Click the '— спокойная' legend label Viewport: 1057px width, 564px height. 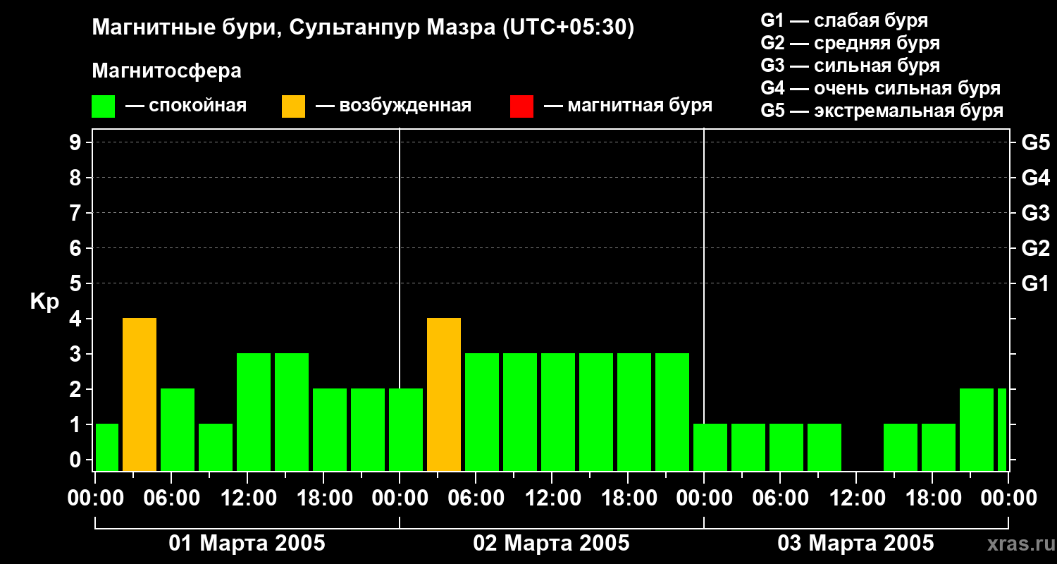(186, 106)
